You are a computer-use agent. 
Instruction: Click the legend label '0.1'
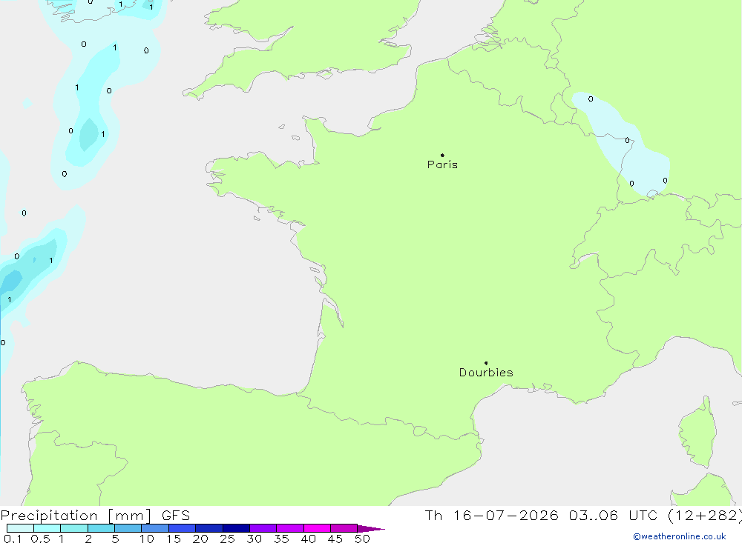(x=13, y=539)
